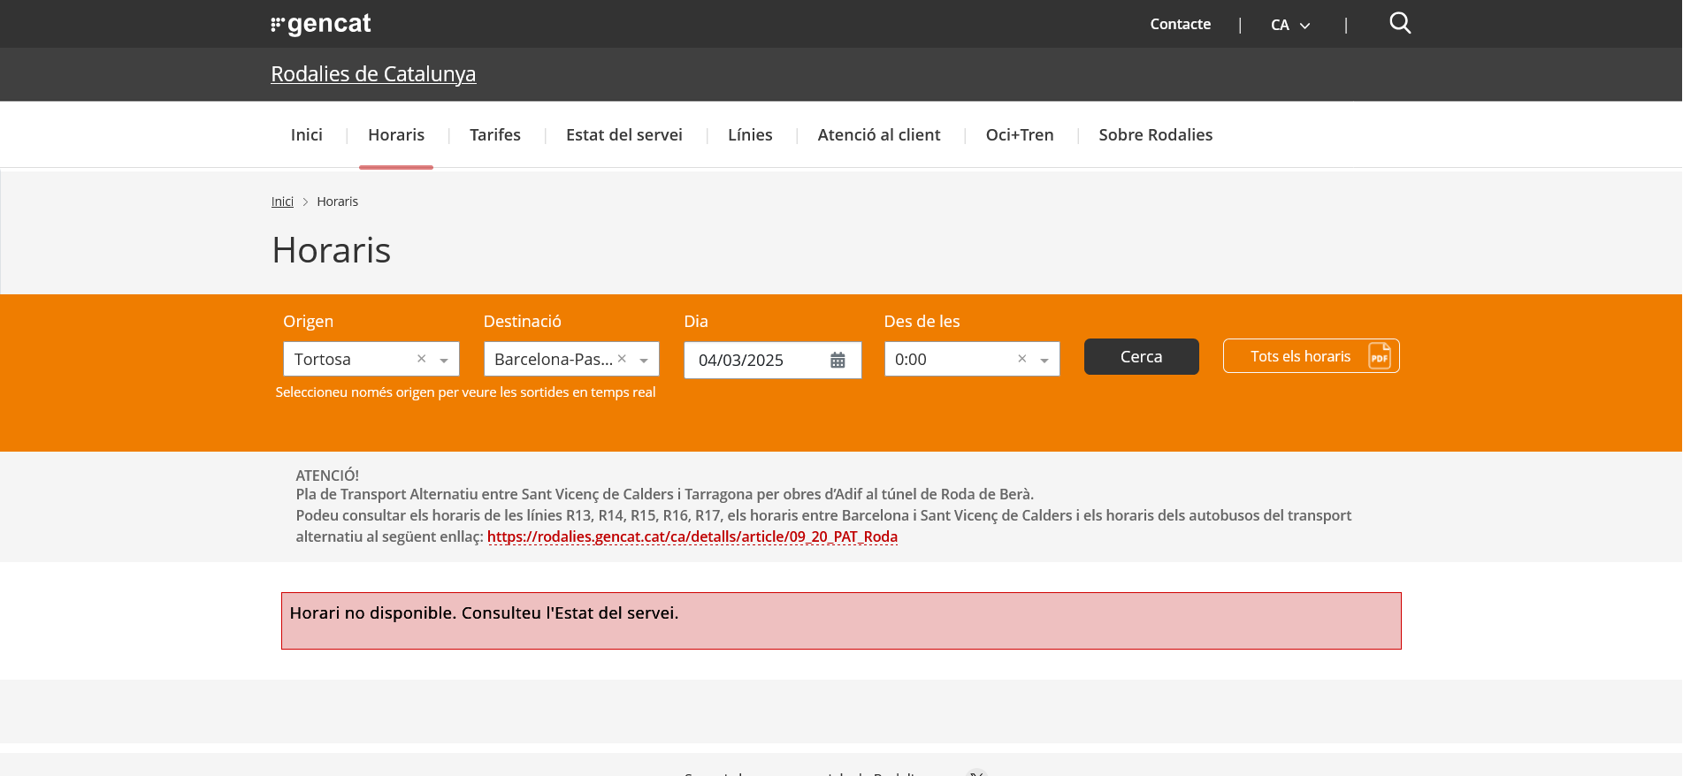Open the Oci+Tren menu item
Screen dimensions: 1683x776
(1020, 134)
